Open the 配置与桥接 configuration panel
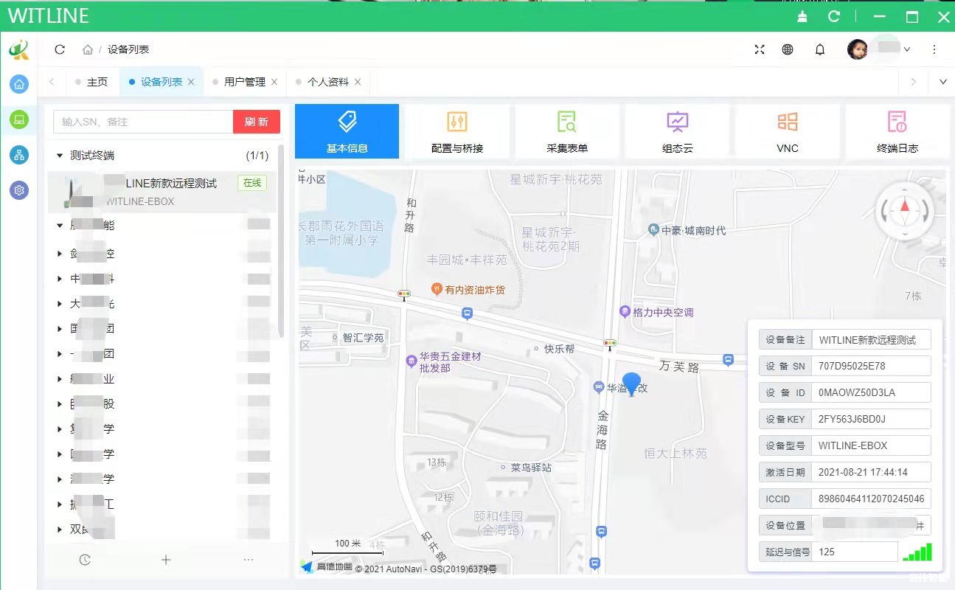 point(456,131)
